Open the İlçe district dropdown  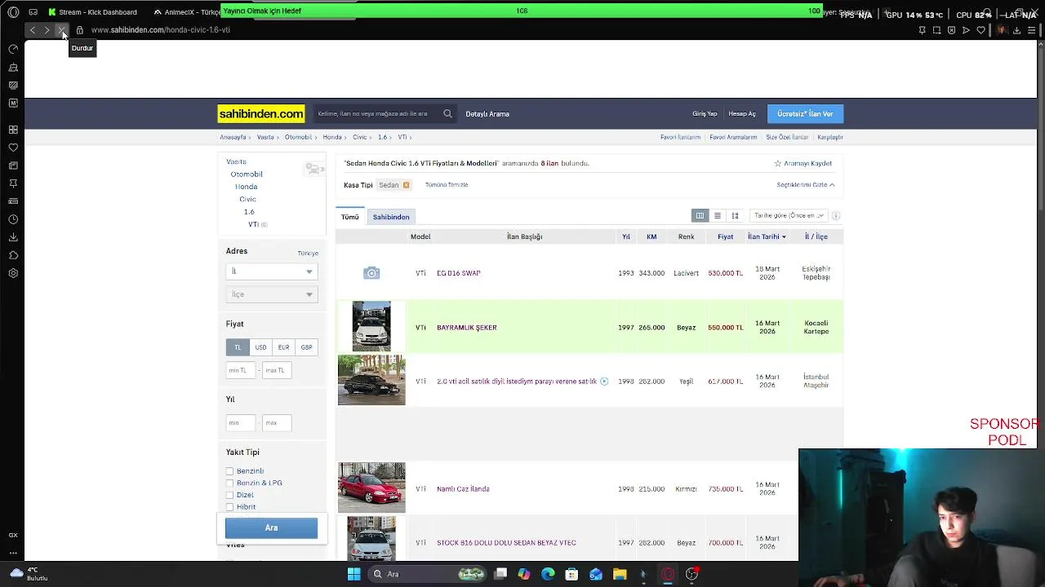(x=272, y=294)
